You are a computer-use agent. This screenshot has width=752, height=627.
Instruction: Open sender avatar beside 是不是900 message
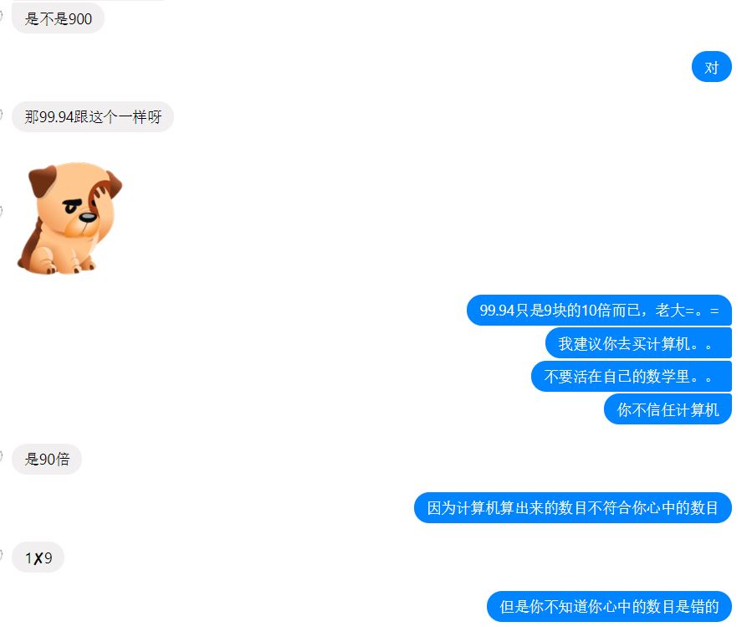click(1, 16)
